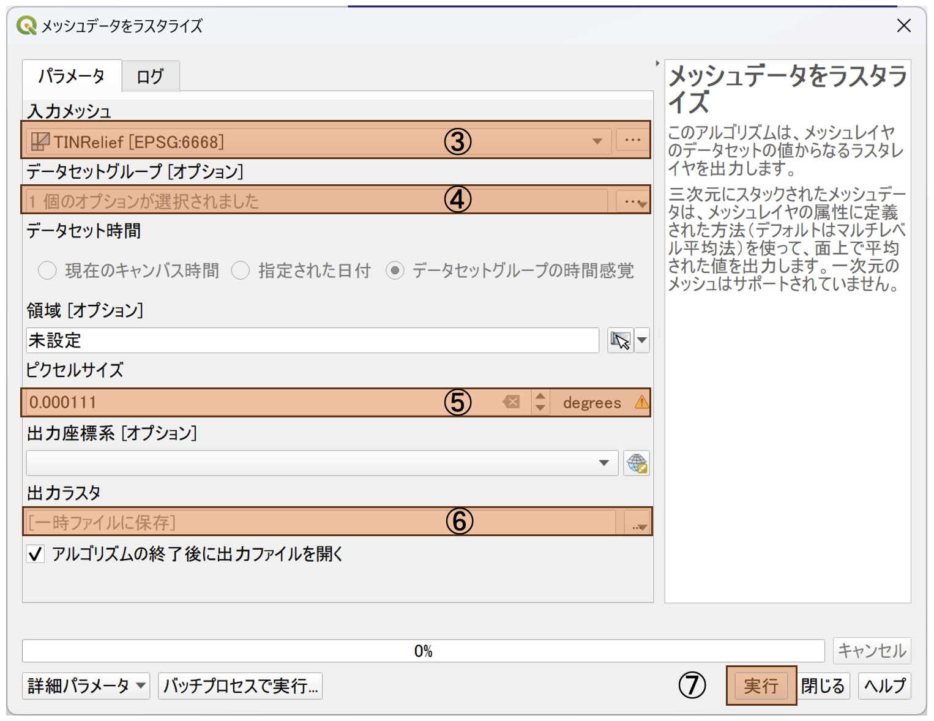The image size is (934, 721).
Task: Select 現在のキャンバス時間 radio button
Action: 47,271
